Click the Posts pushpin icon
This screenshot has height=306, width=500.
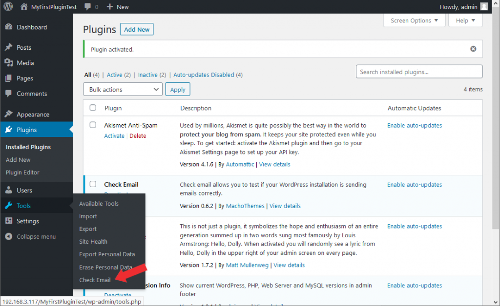pyautogui.click(x=8, y=48)
